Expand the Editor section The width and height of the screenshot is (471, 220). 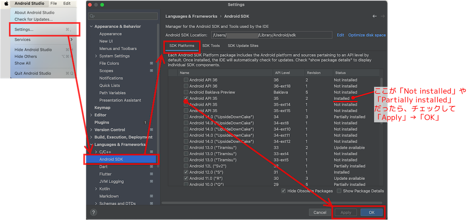pyautogui.click(x=91, y=115)
